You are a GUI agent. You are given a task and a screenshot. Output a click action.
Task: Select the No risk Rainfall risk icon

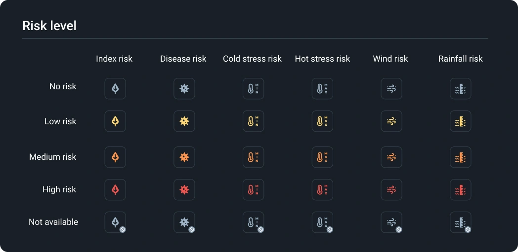(460, 89)
